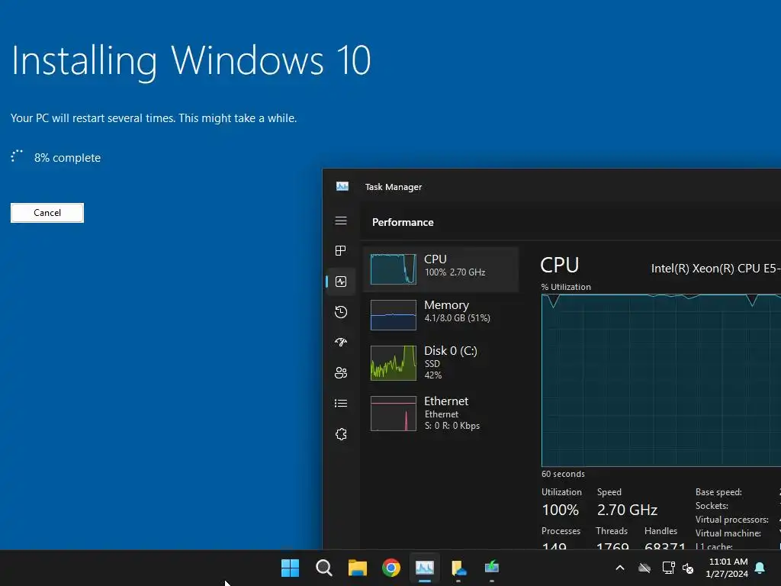The width and height of the screenshot is (781, 586).
Task: Click the '8% complete' progress text
Action: click(x=67, y=158)
